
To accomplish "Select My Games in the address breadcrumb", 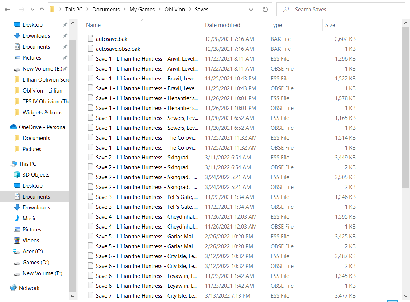I will 142,10.
